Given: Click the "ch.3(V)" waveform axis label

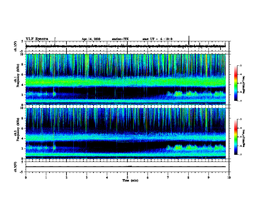Looking at the screenshot, I should click(x=15, y=167).
